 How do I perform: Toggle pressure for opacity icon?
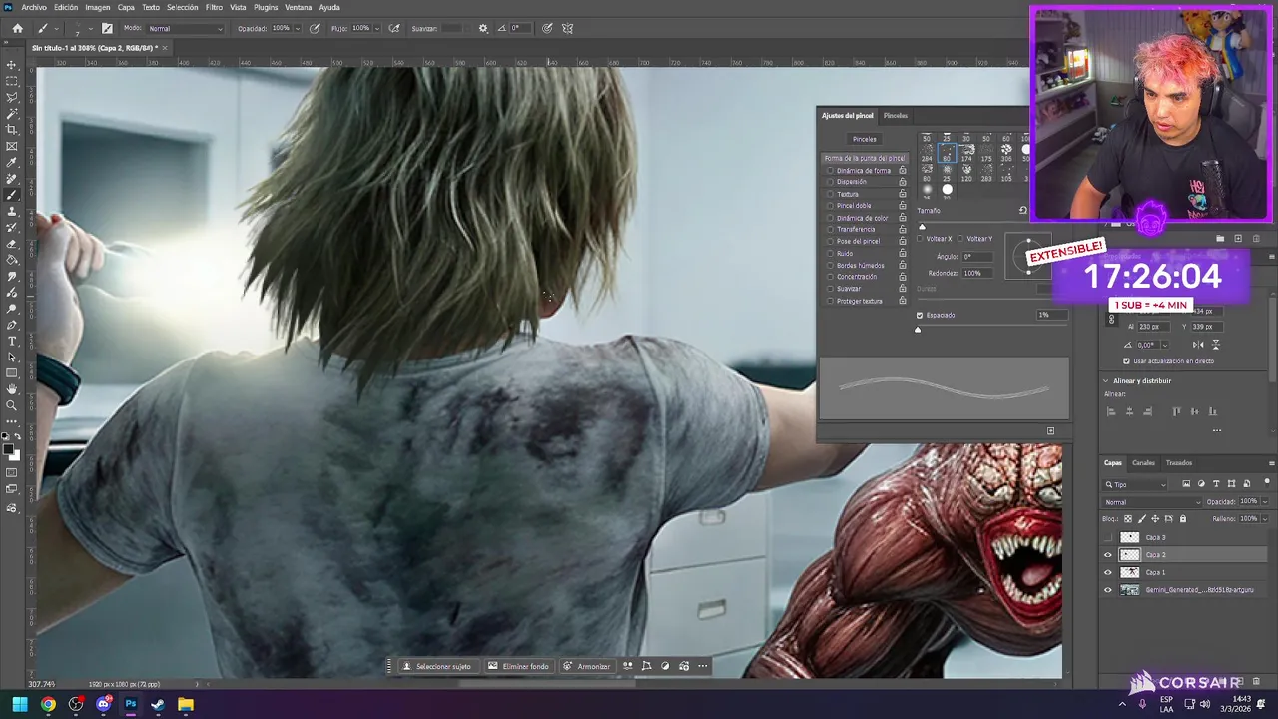coord(315,28)
